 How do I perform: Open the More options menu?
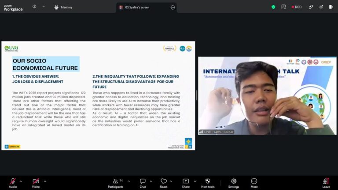click(x=254, y=183)
